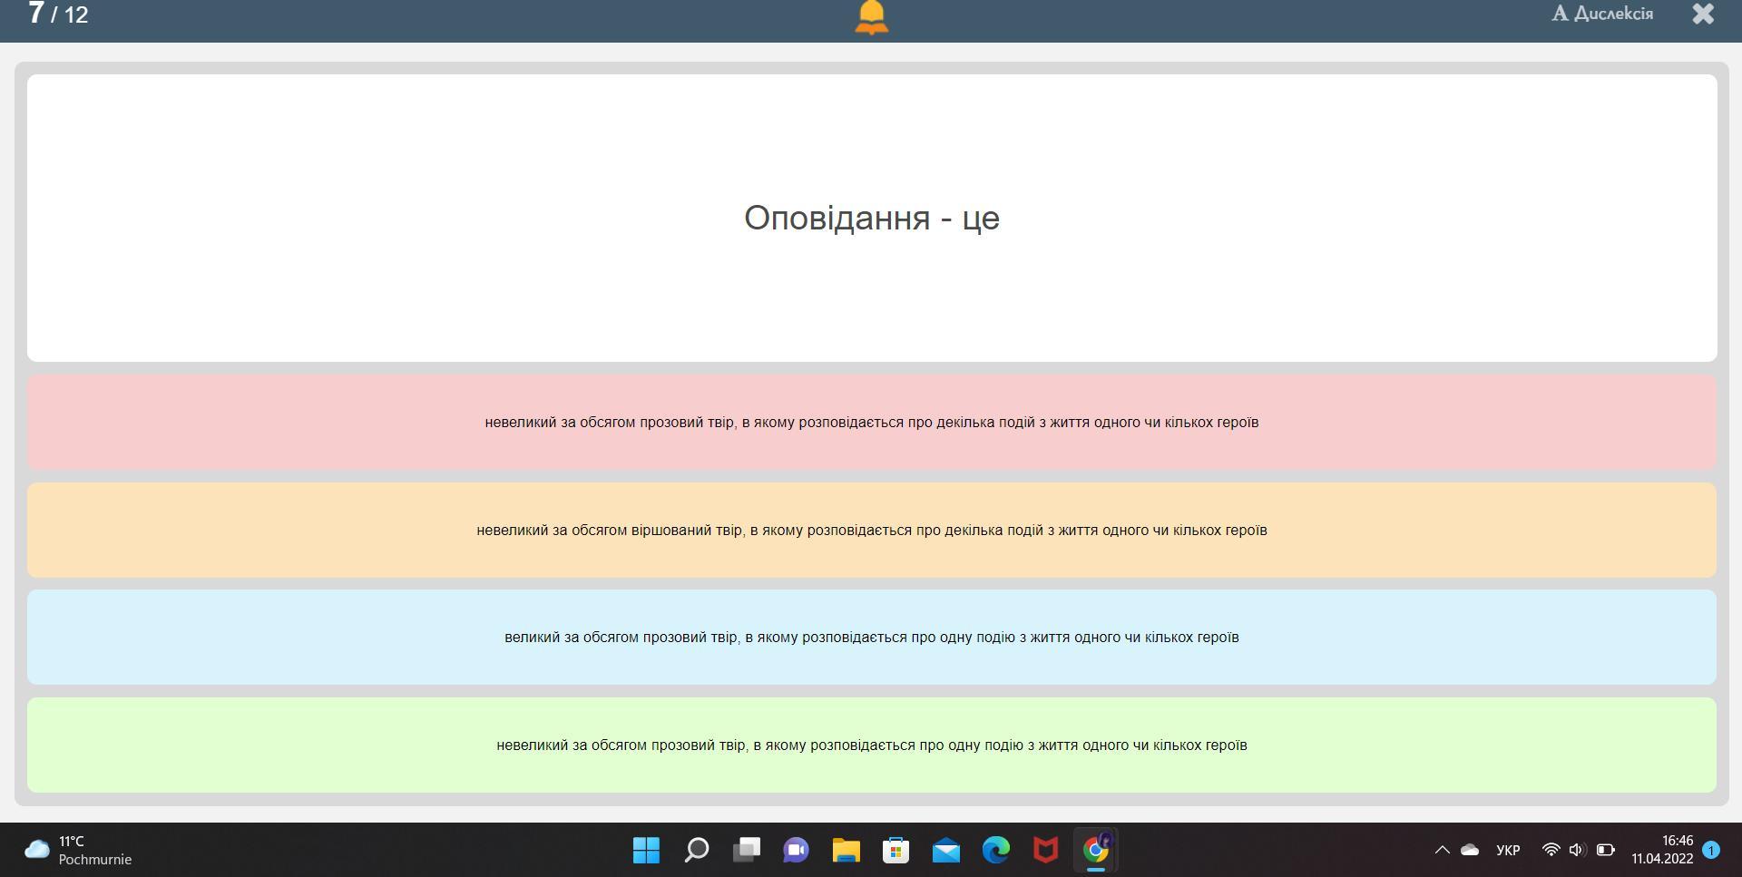The image size is (1742, 877).
Task: Open Task View in the taskbar
Action: (747, 851)
